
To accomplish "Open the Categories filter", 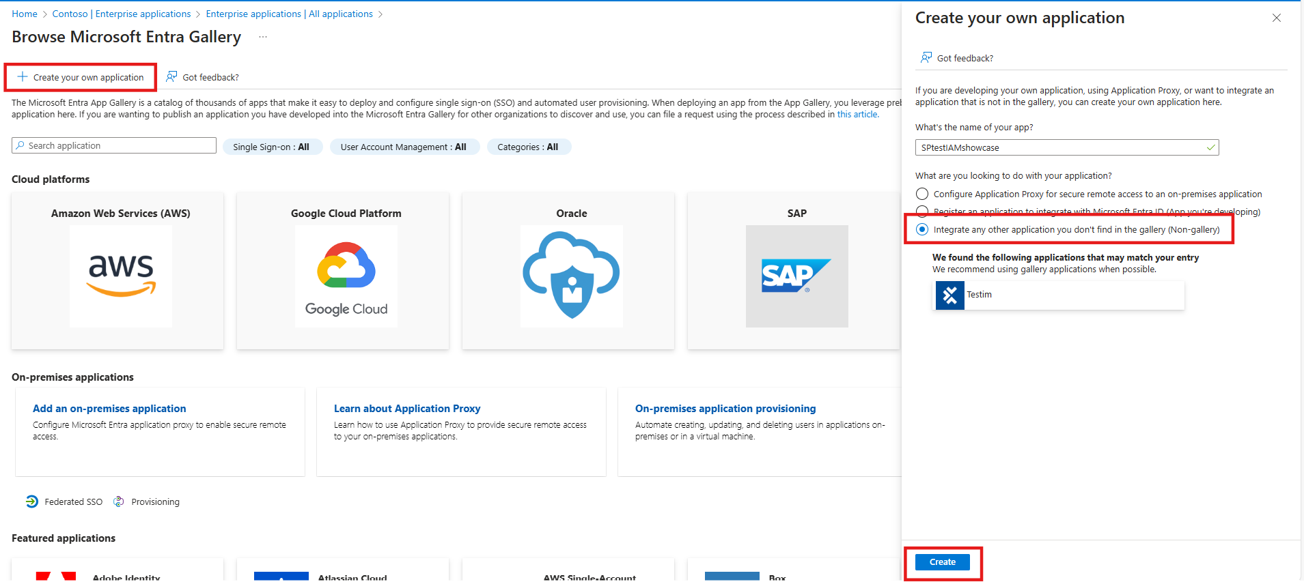I will 529,147.
